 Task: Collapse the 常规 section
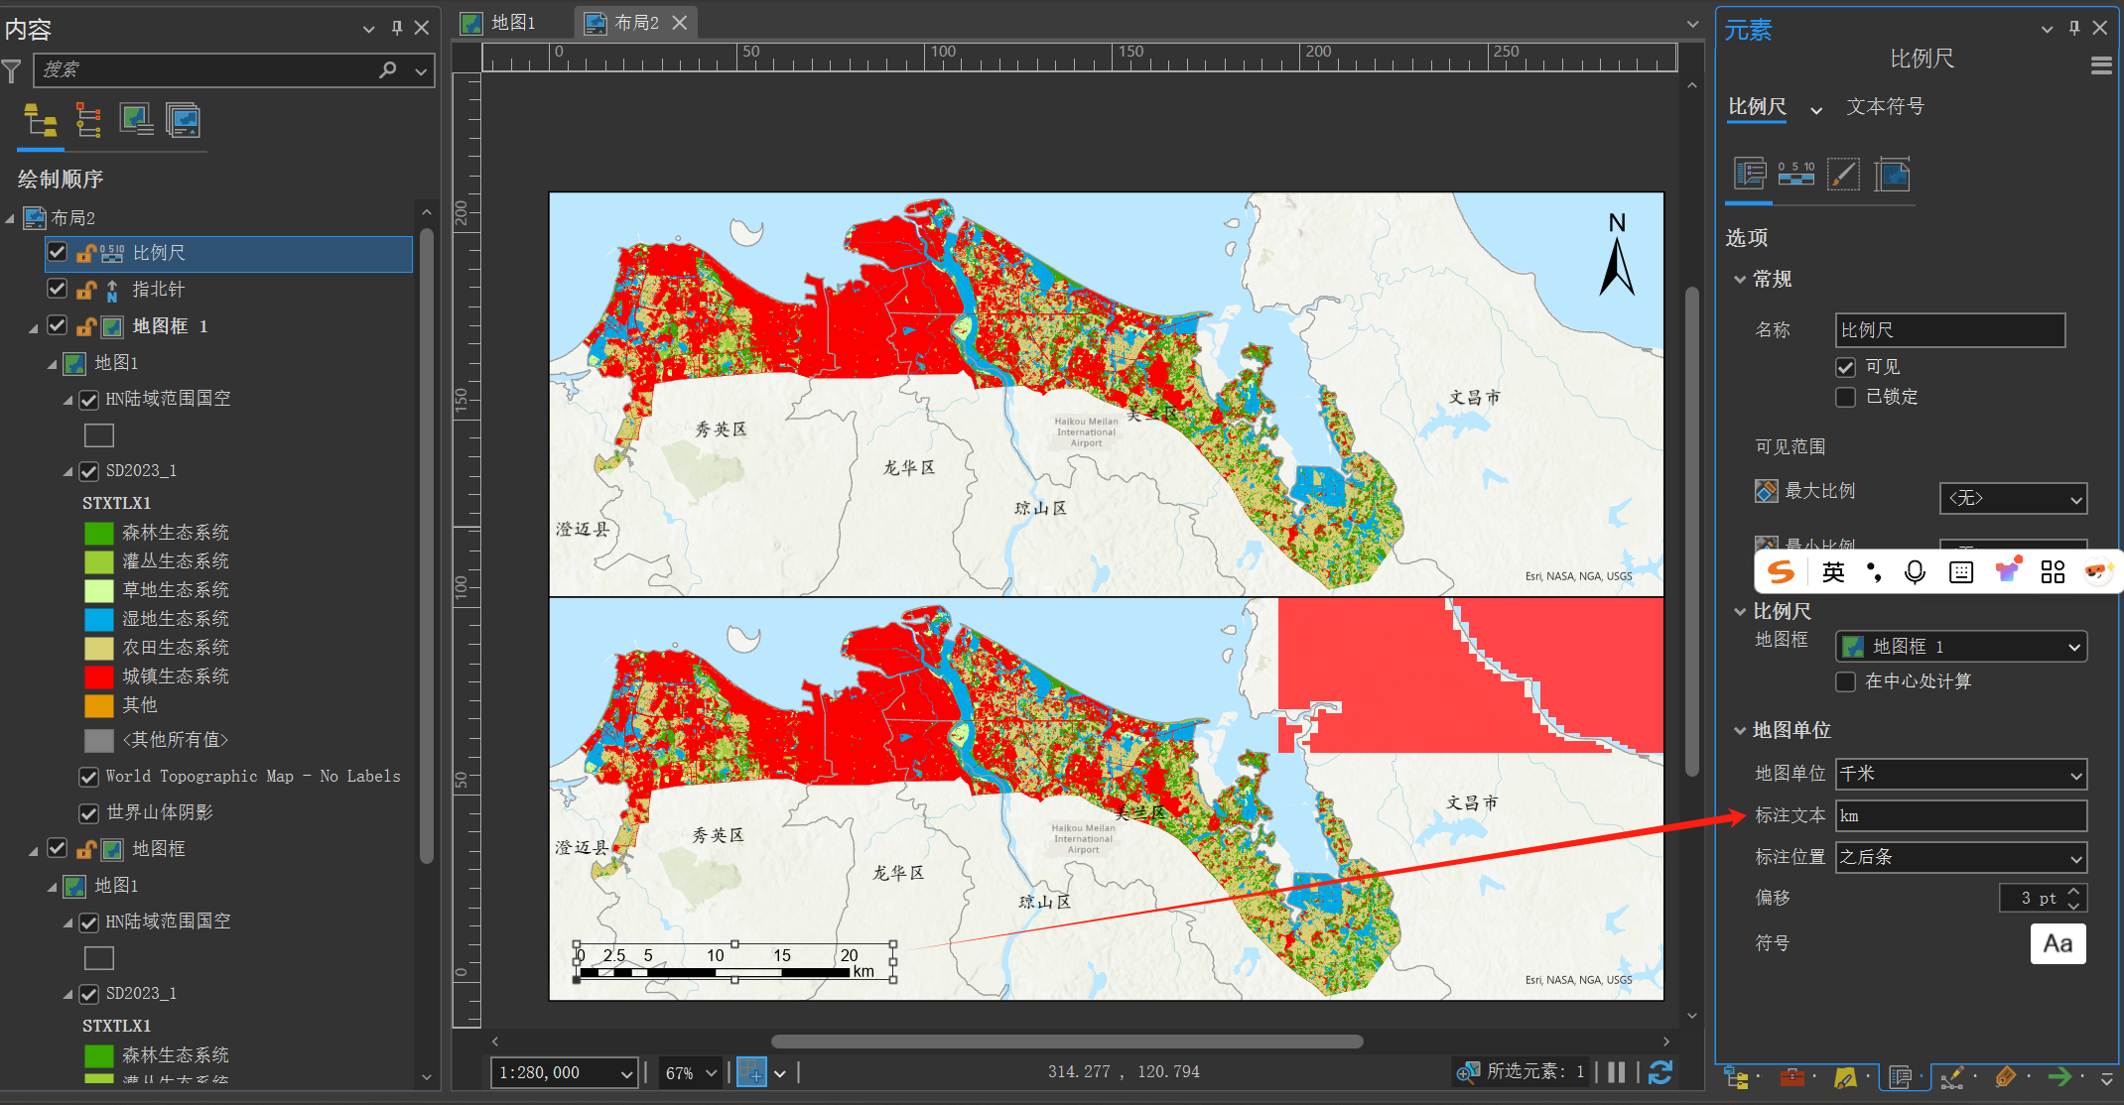tap(1740, 280)
